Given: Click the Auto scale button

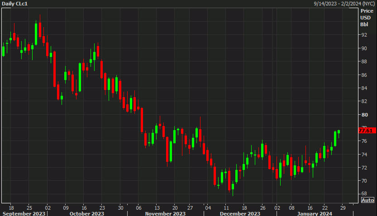Looking at the screenshot, I should 367,200.
